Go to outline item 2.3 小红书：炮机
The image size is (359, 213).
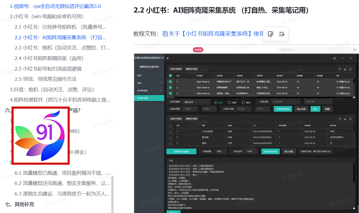[62, 48]
